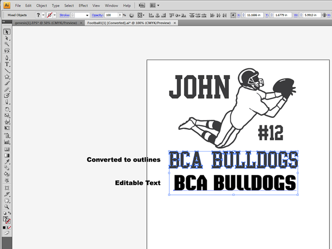The width and height of the screenshot is (332, 249).
Task: Select the Free Transform tool
Action: 7,128
